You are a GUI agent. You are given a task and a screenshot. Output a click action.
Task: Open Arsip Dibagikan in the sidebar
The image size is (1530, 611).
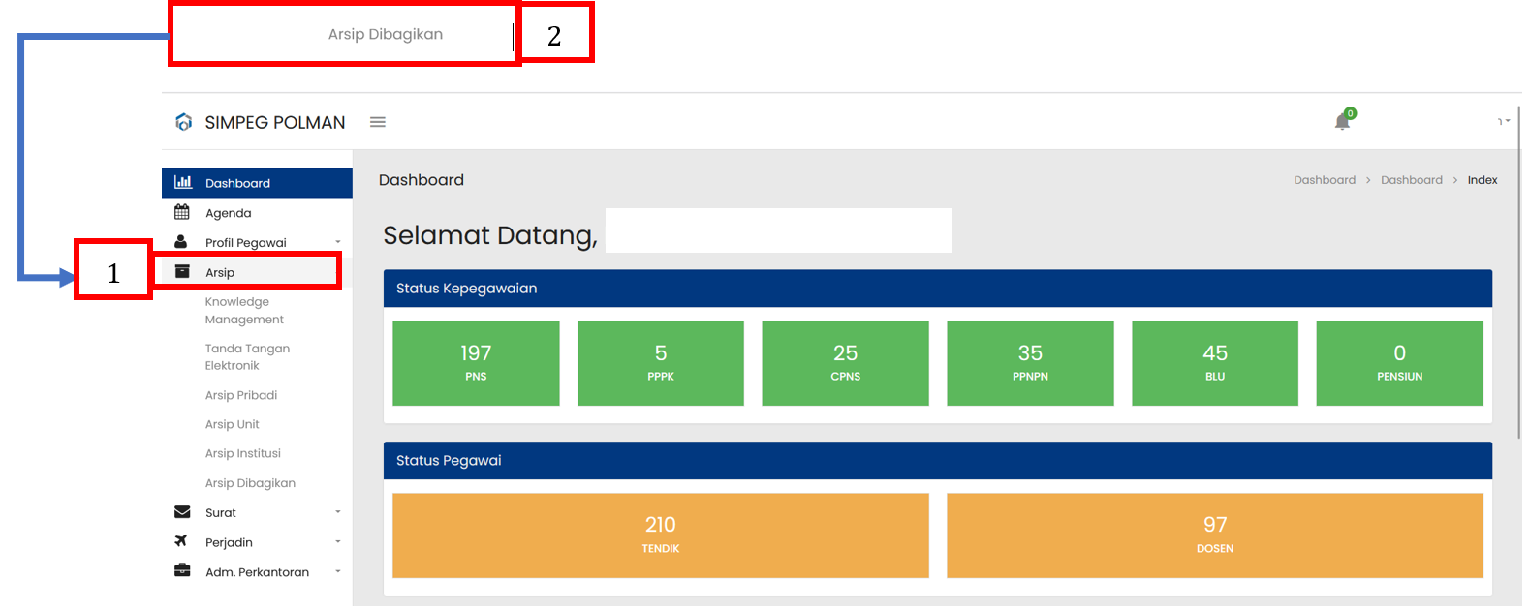250,483
